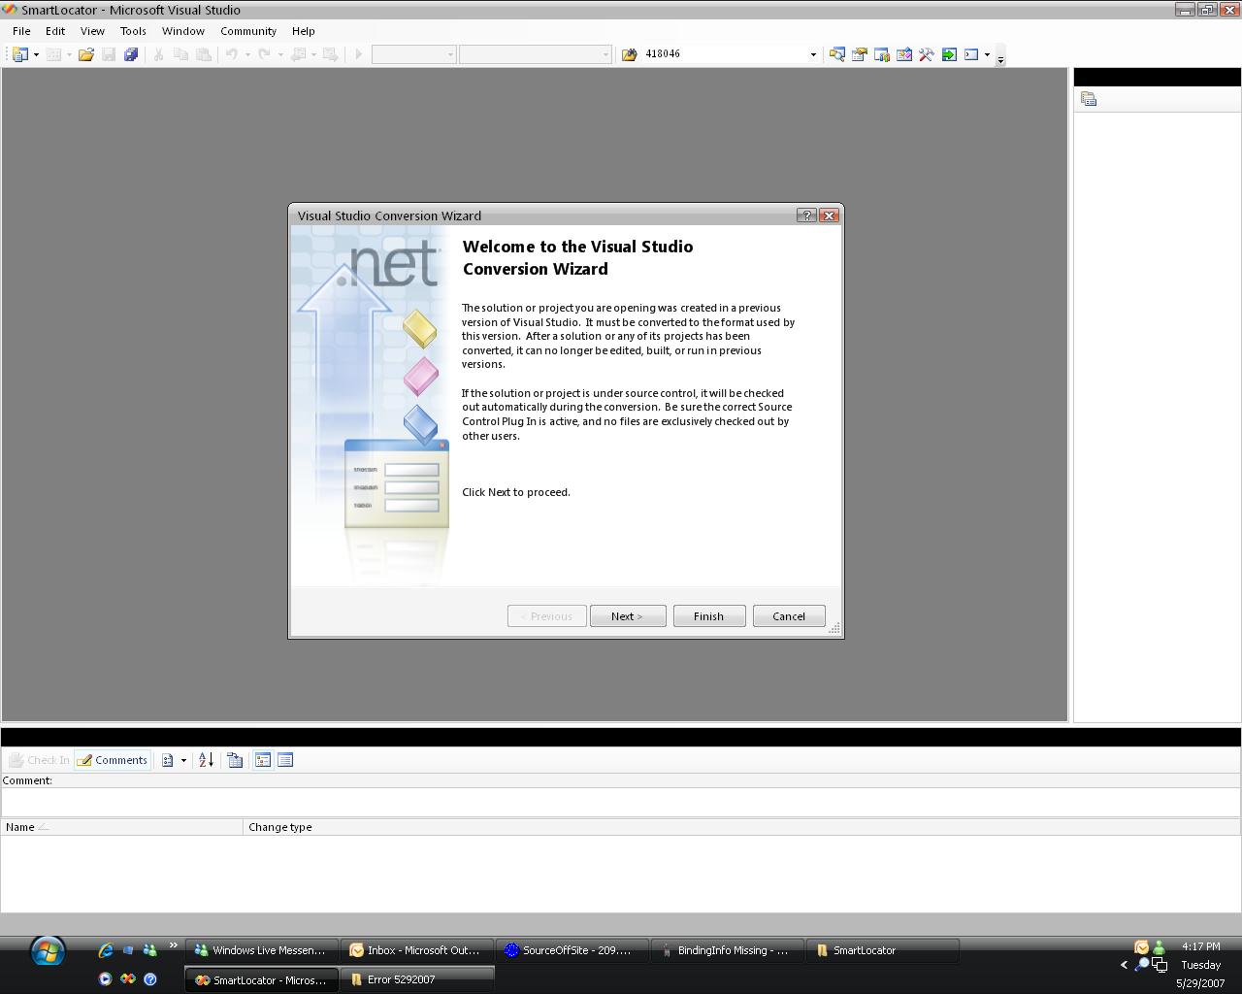Click the Windows Media Player quick launch icon
This screenshot has width=1242, height=994.
(x=105, y=979)
